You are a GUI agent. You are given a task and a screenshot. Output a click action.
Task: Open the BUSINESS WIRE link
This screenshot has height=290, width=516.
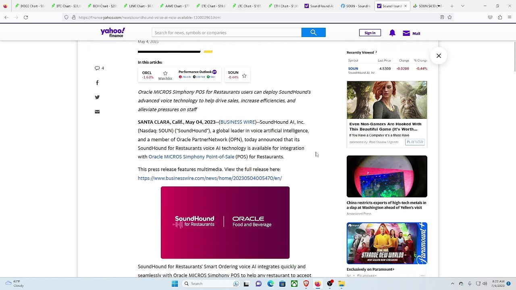pos(237,122)
